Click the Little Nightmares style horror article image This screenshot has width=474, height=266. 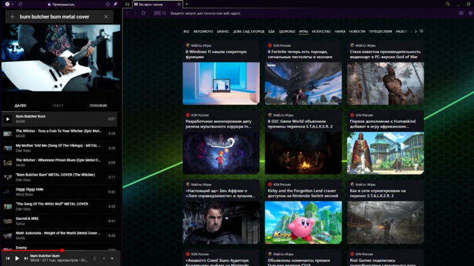pyautogui.click(x=221, y=153)
